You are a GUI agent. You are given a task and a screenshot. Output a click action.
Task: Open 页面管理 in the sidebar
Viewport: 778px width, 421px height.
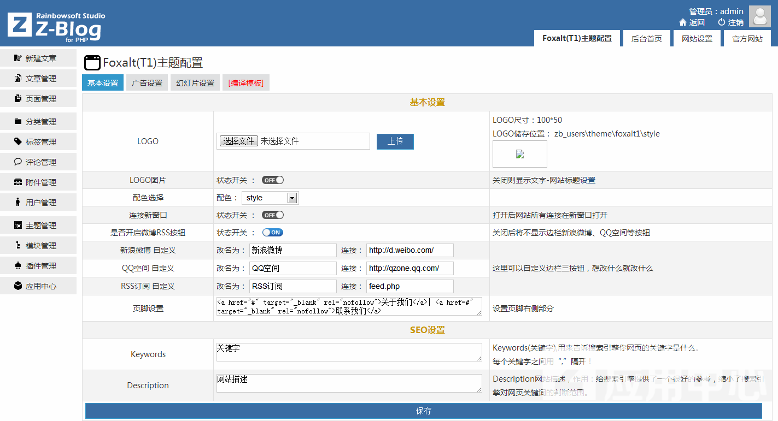tap(38, 99)
